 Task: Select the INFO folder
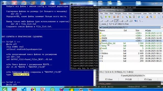coord(131,41)
